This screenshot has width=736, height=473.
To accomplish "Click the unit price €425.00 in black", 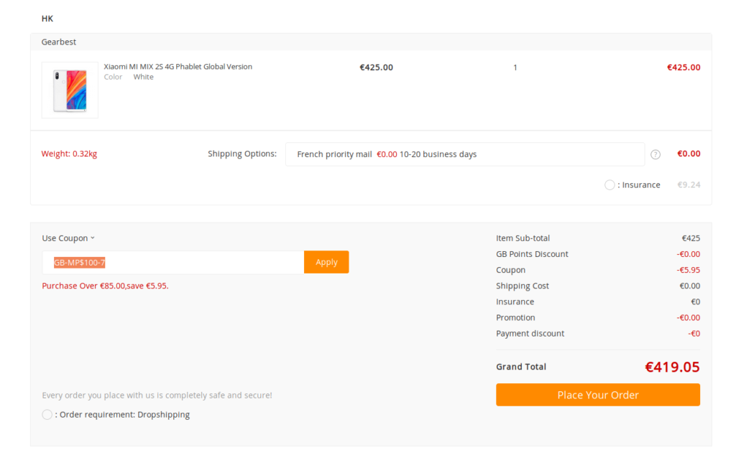I will click(376, 67).
